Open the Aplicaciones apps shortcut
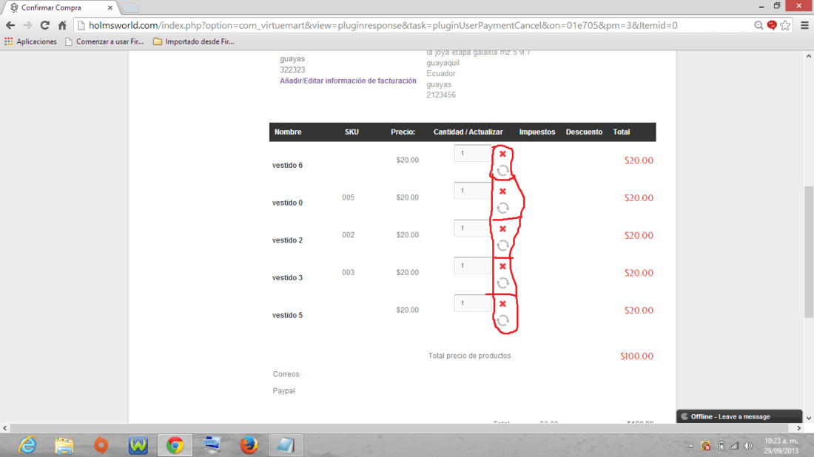Viewport: 814px width, 457px height. click(30, 41)
